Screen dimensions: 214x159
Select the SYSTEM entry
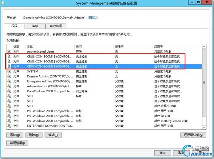tap(105, 71)
